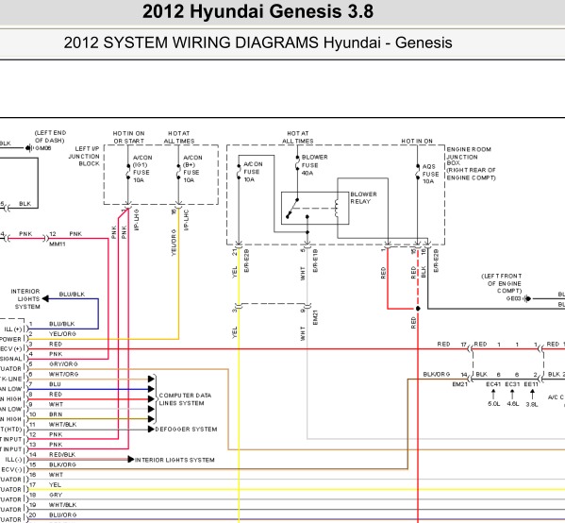Click the 'EC41' connector label
This screenshot has height=523, width=565.
tap(493, 384)
